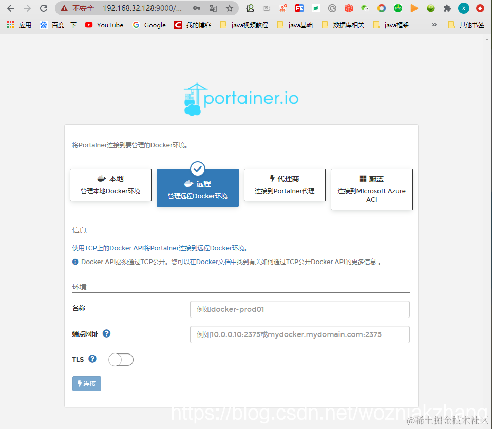
Task: Click the 连接 connect button
Action: (87, 383)
